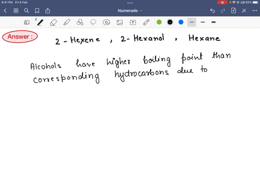Add a new page
The width and height of the screenshot is (260, 195).
[233, 11]
